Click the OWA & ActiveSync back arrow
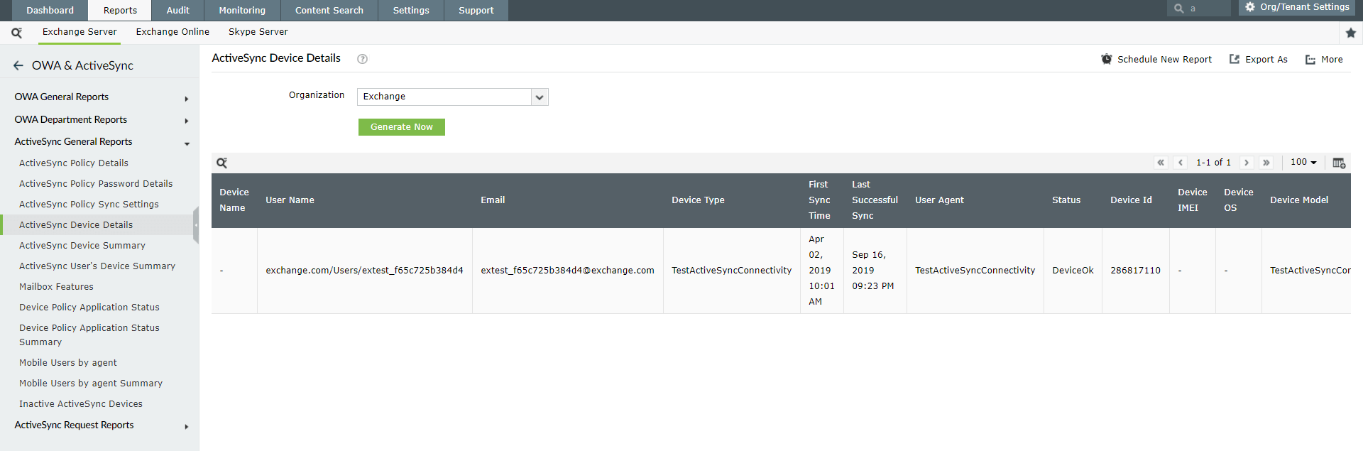The image size is (1363, 451). click(x=18, y=65)
